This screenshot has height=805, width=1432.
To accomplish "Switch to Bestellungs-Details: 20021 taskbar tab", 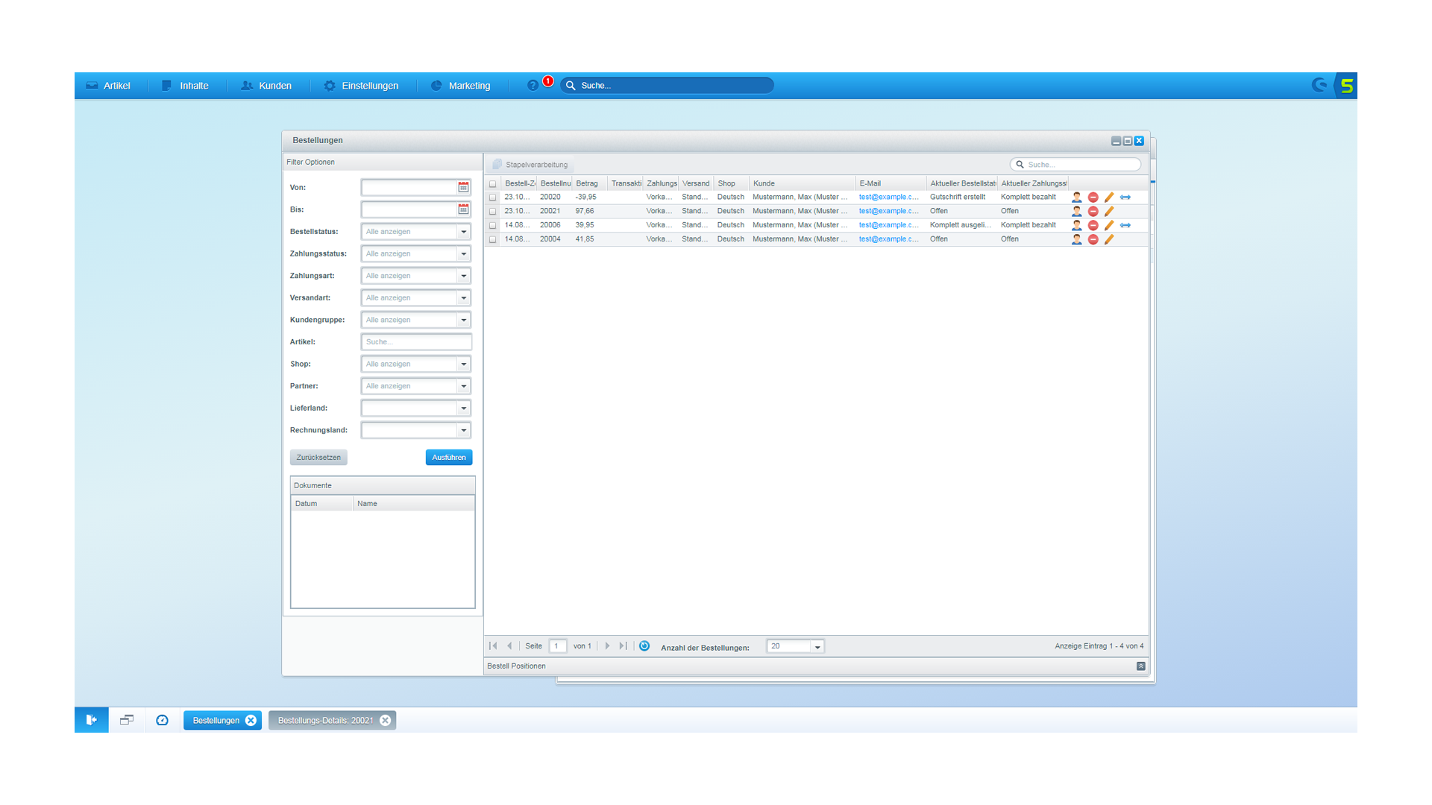I will pos(325,721).
